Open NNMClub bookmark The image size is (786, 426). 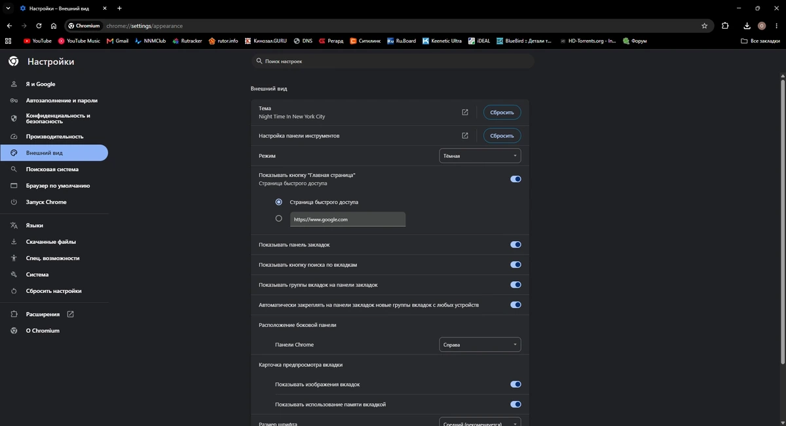click(x=150, y=41)
